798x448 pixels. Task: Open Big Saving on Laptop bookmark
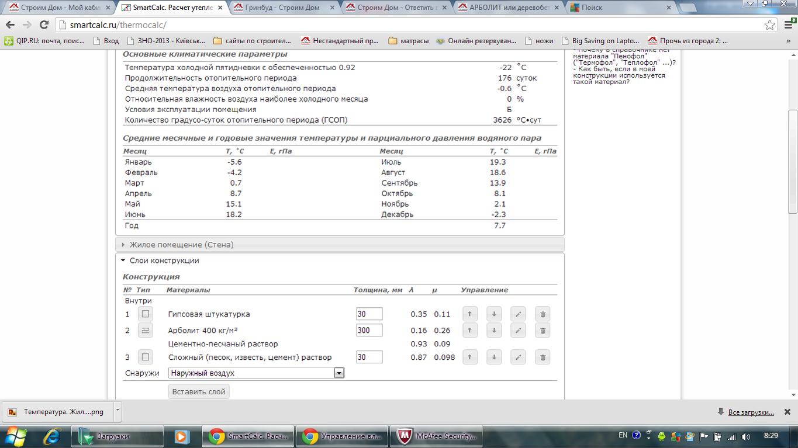click(x=600, y=41)
